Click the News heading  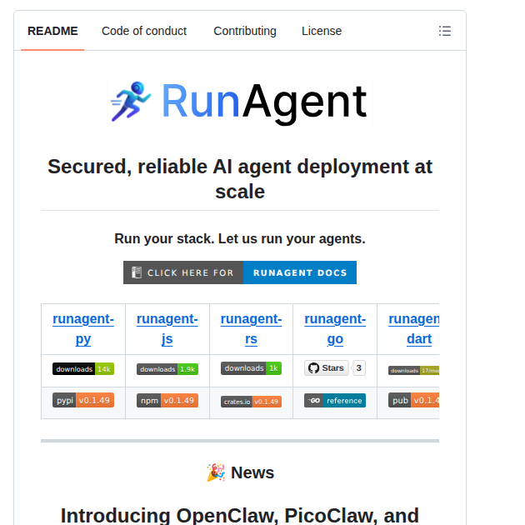click(240, 472)
